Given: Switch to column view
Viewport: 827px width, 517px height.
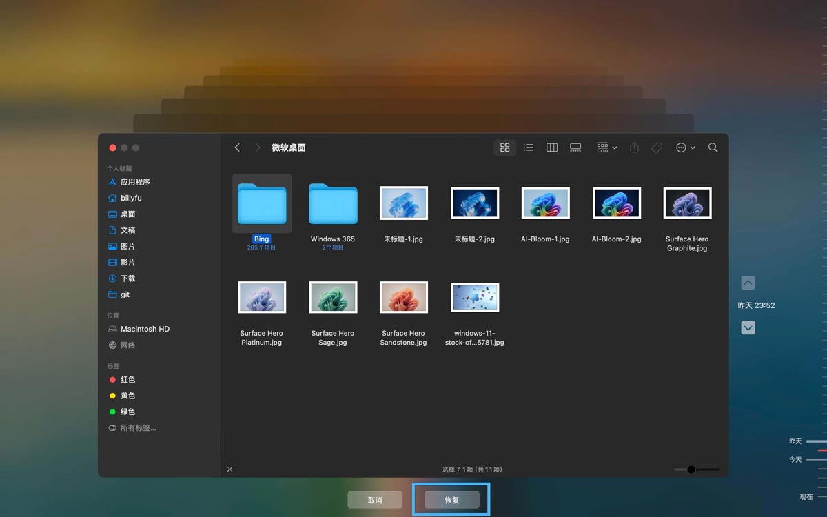Looking at the screenshot, I should 551,148.
